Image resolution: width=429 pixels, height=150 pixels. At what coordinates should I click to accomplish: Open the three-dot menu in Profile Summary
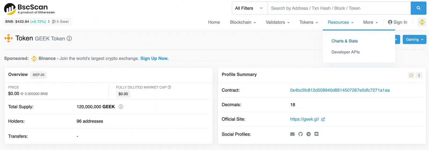(x=419, y=75)
